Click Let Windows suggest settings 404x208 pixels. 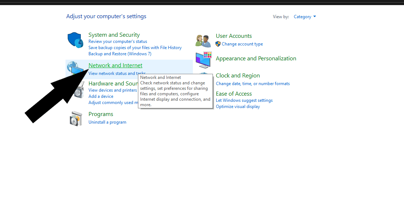click(x=244, y=100)
